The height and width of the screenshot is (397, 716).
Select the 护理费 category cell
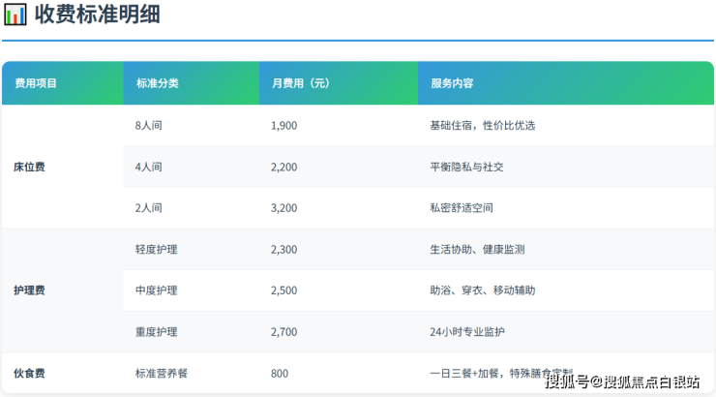[29, 290]
